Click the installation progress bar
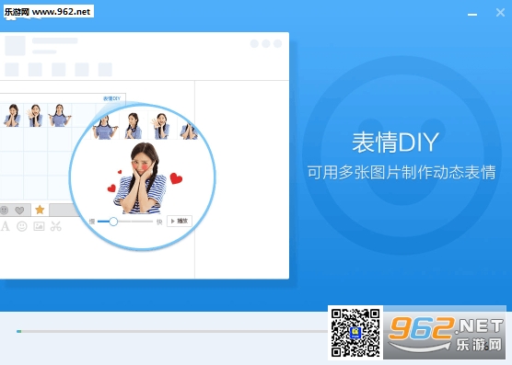This screenshot has height=365, width=512. pos(172,331)
